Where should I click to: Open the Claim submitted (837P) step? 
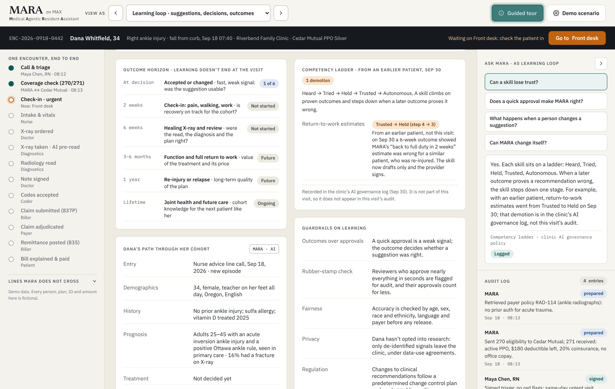(53, 214)
